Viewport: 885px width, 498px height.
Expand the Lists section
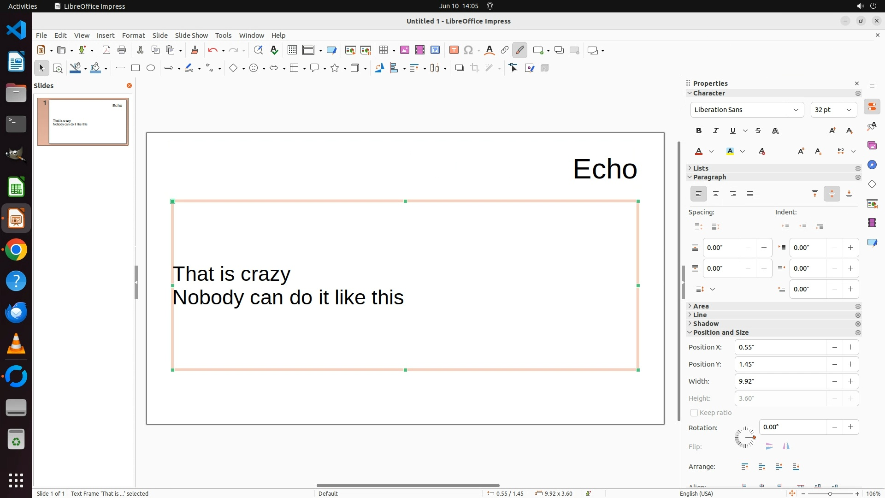[700, 168]
